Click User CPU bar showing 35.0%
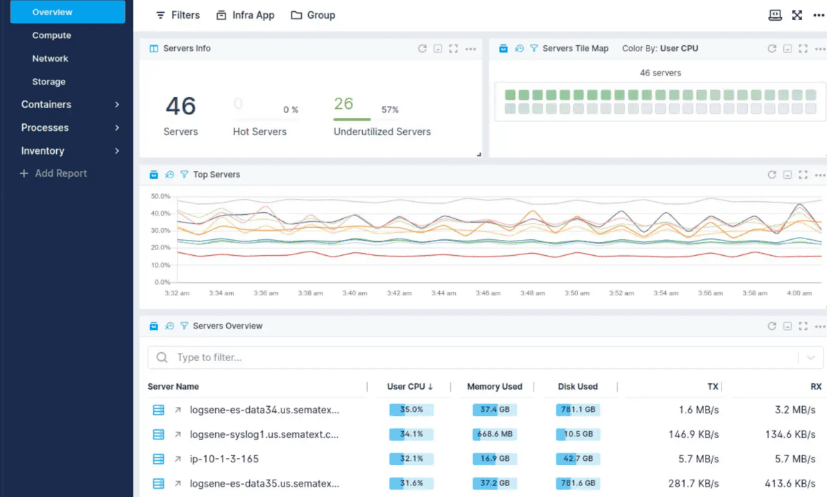This screenshot has width=827, height=497. point(411,410)
